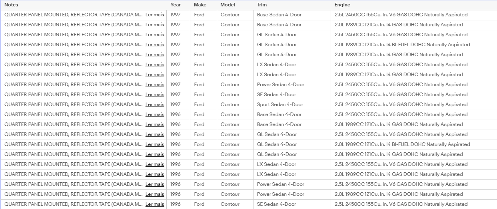Image resolution: width=497 pixels, height=209 pixels.
Task: Click the Year column header
Action: 175,5
